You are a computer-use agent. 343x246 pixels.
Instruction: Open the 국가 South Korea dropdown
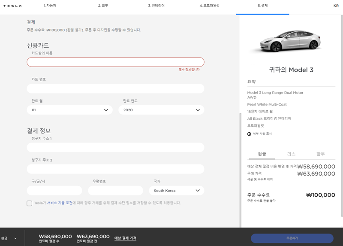(x=177, y=191)
